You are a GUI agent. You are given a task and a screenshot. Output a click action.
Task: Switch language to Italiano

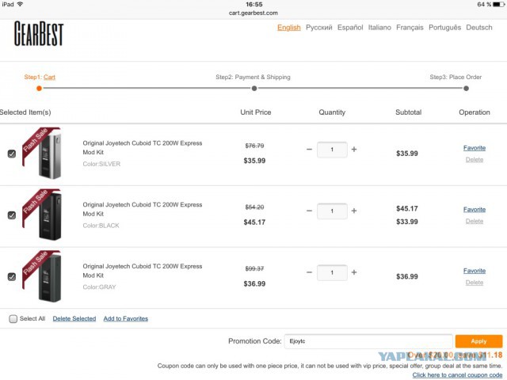coord(379,28)
